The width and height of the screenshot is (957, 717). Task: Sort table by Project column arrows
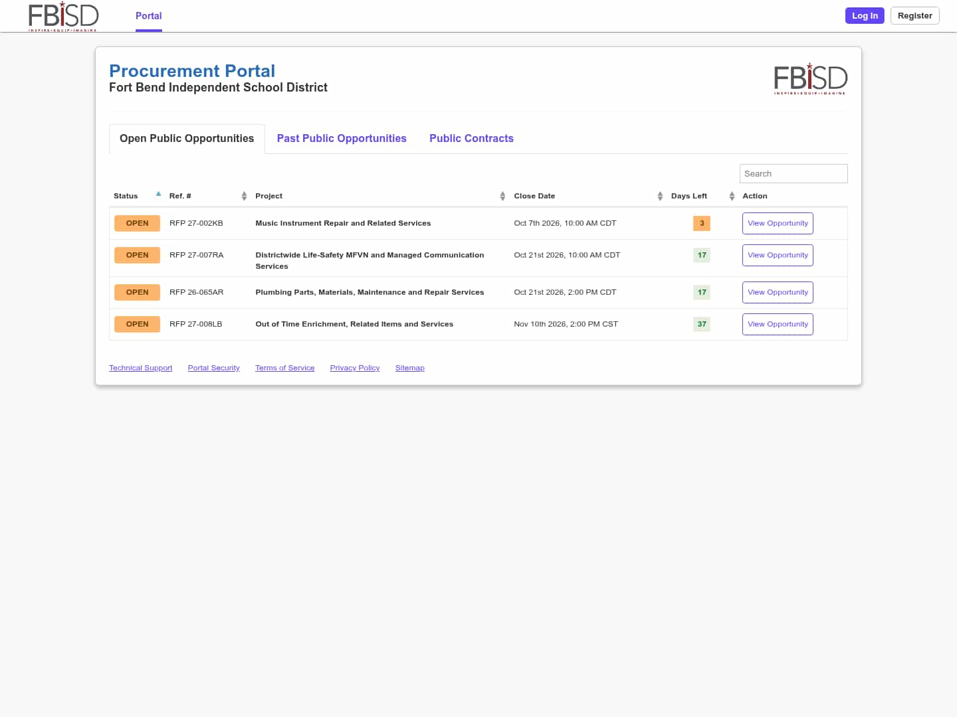coord(502,196)
